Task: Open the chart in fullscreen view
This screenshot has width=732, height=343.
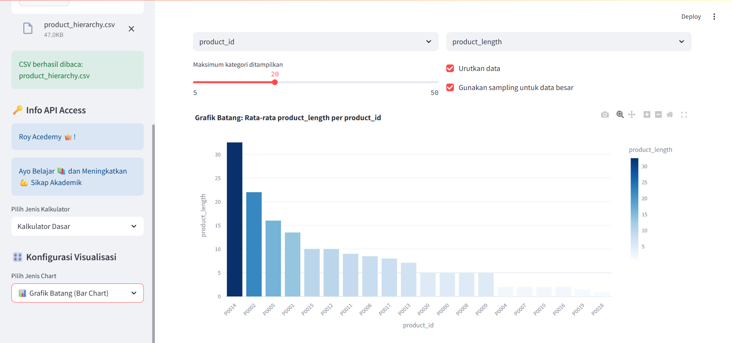Action: point(684,115)
